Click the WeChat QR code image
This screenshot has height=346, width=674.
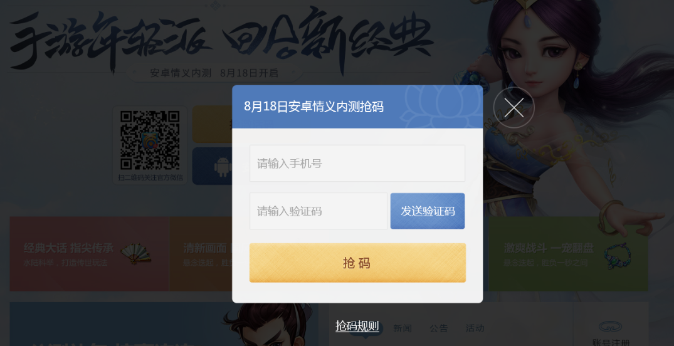(x=150, y=140)
